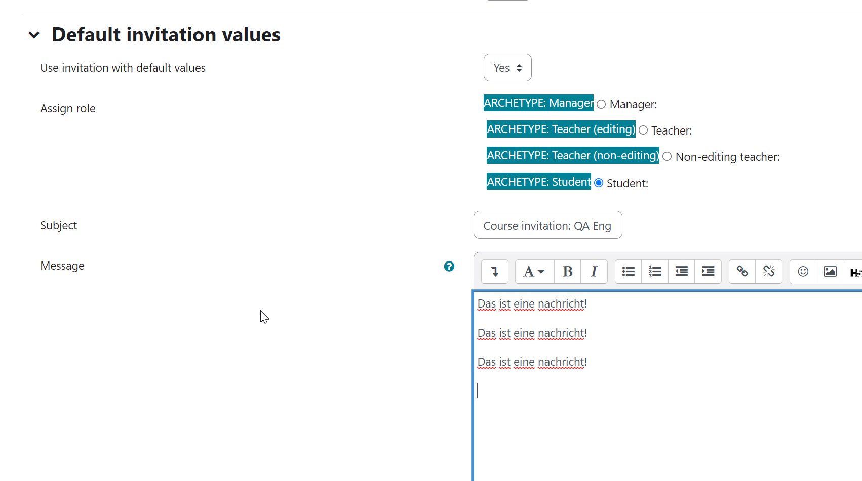Open the Yes dropdown for default values
Image resolution: width=862 pixels, height=481 pixels.
tap(507, 68)
